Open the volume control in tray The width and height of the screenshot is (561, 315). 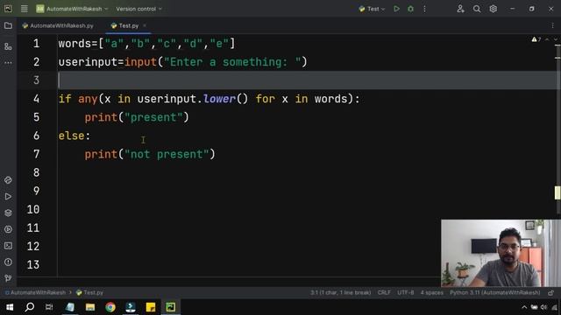click(543, 307)
